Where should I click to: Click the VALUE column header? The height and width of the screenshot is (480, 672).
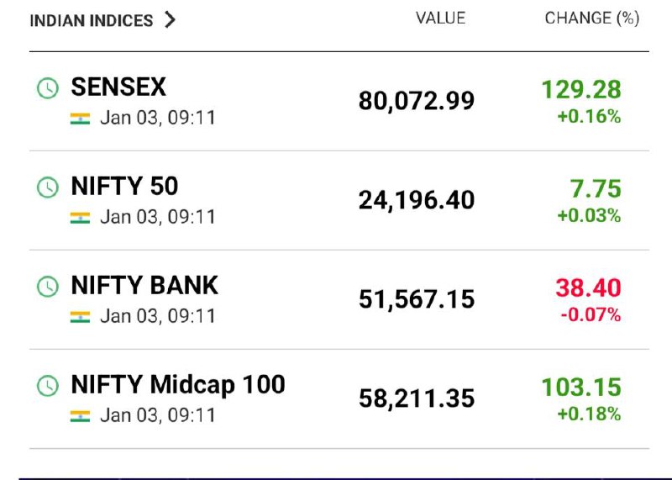tap(440, 18)
